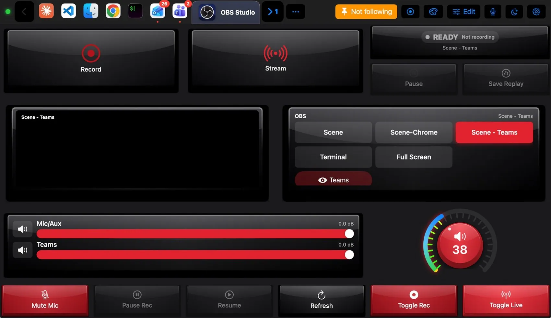Toggle visibility of the Teams source
551x318 pixels.
tap(333, 179)
